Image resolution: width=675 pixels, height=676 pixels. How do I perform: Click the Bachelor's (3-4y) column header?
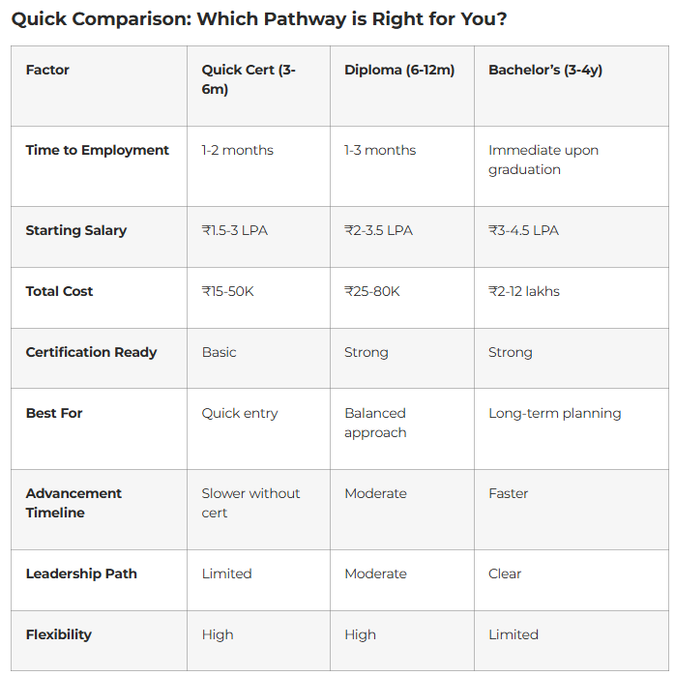pyautogui.click(x=545, y=70)
